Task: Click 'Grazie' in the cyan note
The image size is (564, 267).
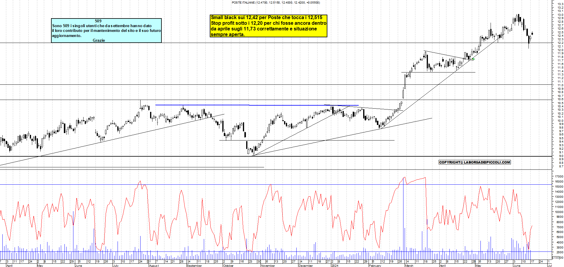Action: tap(99, 40)
